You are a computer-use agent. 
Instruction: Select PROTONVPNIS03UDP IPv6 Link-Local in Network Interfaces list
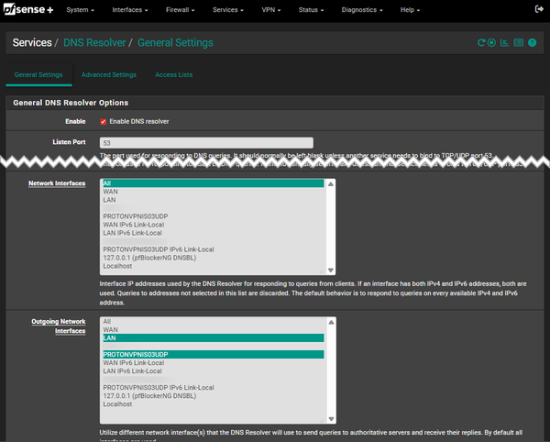pos(214,249)
